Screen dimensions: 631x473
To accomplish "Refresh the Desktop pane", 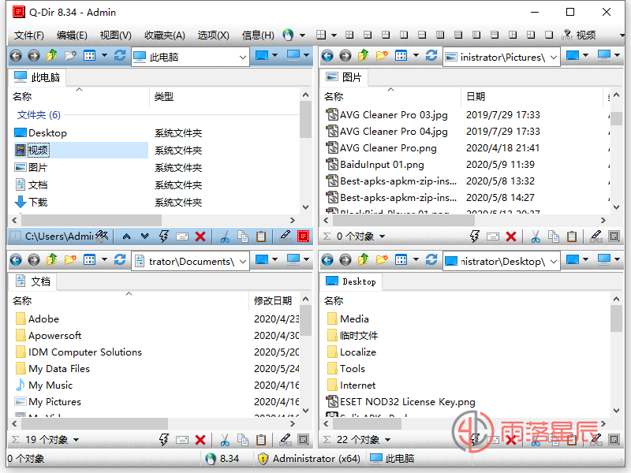I will click(x=431, y=260).
